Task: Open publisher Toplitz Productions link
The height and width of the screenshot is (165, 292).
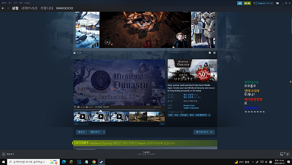Action: [x=191, y=108]
